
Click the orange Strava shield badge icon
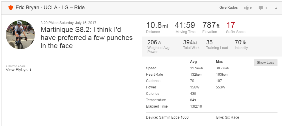11,8
